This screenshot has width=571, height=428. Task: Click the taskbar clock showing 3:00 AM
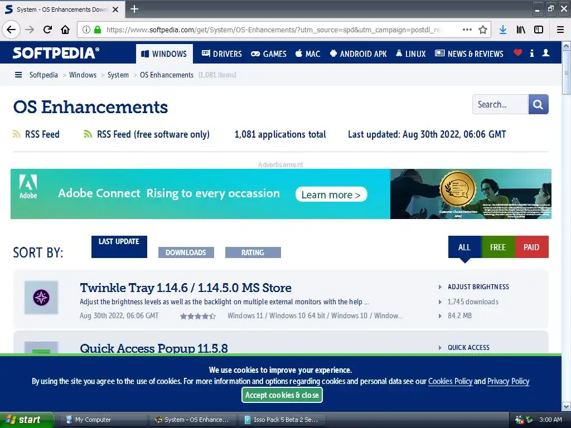point(550,420)
